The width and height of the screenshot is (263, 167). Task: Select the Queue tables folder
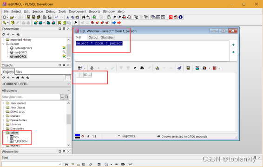(x=19, y=120)
